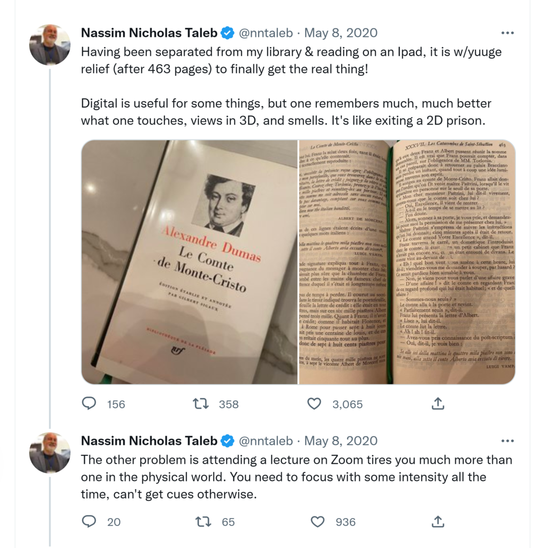
Task: Open more options for the Zoom tweet
Action: 507,441
